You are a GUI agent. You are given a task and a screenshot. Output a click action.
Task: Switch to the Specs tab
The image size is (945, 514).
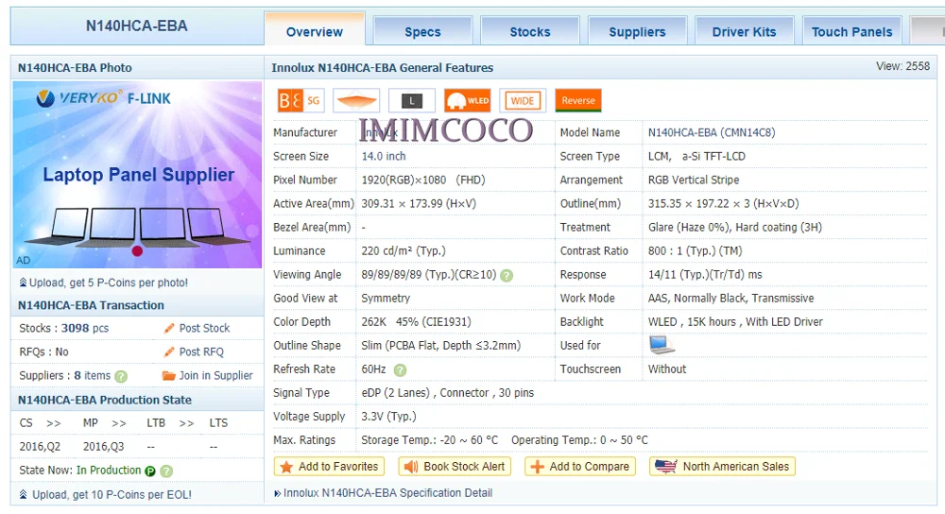tap(422, 31)
